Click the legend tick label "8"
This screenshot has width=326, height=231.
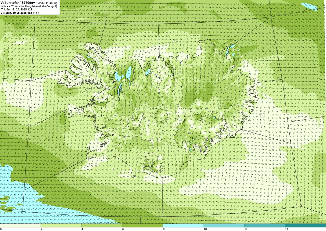click(164, 229)
